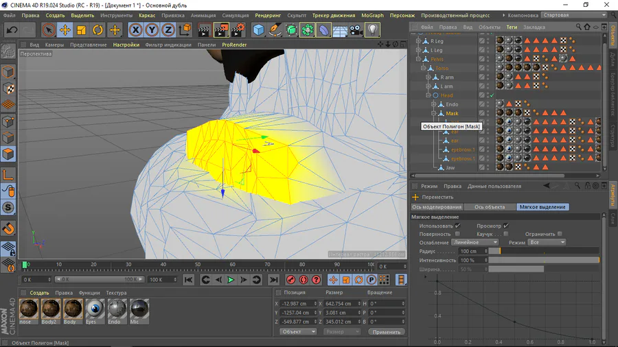Click the circled S icon in left toolbar
Image resolution: width=618 pixels, height=347 pixels.
point(8,207)
